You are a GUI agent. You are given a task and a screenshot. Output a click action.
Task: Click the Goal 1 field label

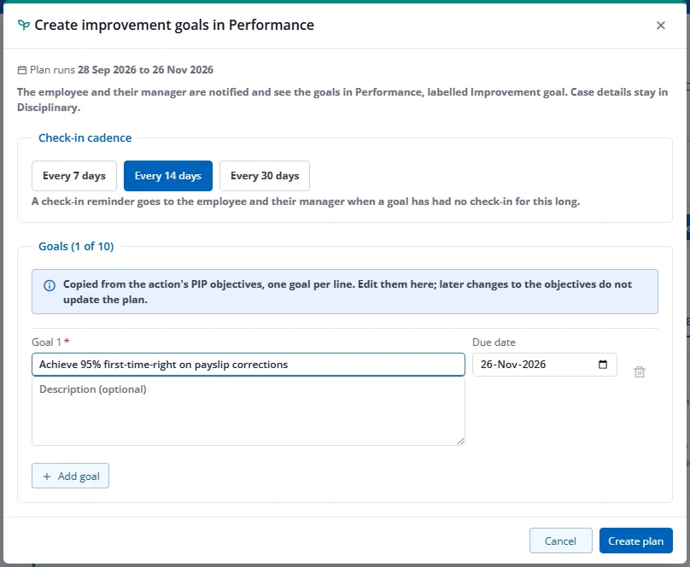pos(50,342)
